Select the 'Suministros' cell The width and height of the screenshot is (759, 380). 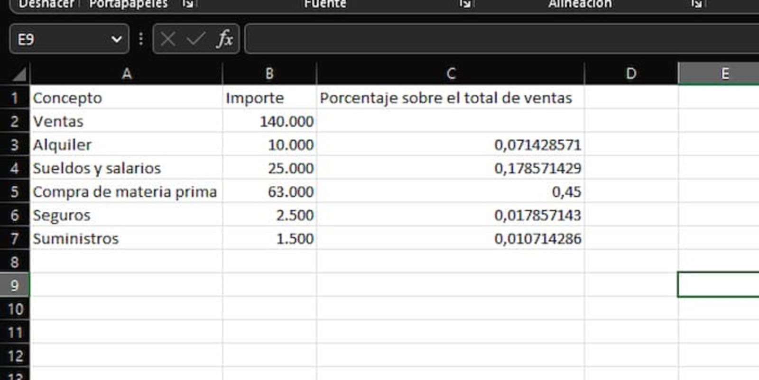[x=126, y=238]
